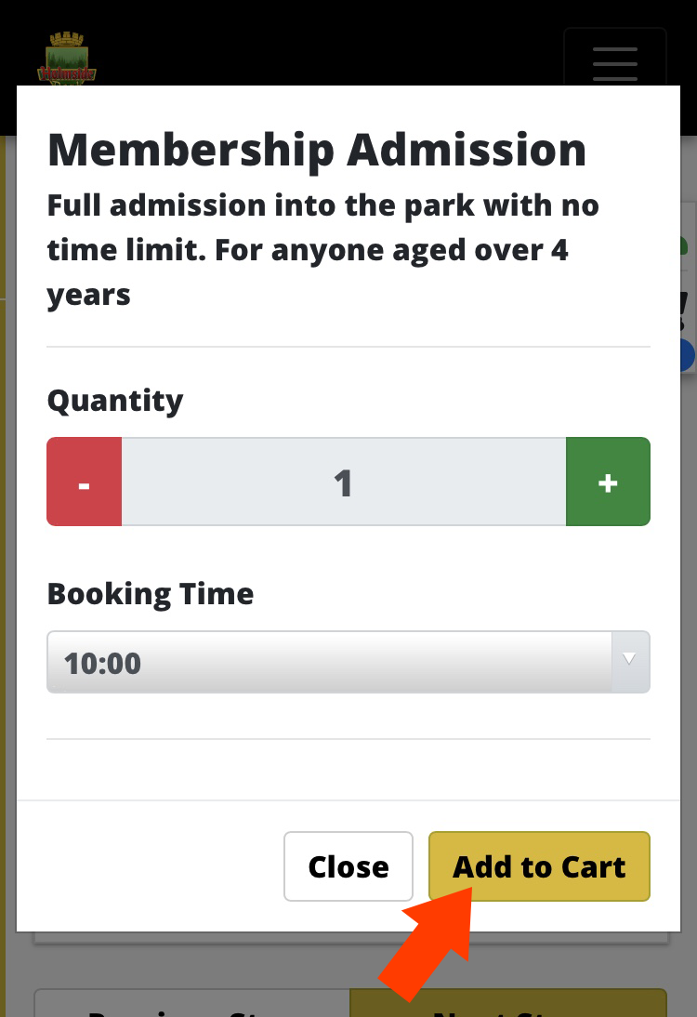Click the Quantity label
The width and height of the screenshot is (697, 1017).
(115, 402)
